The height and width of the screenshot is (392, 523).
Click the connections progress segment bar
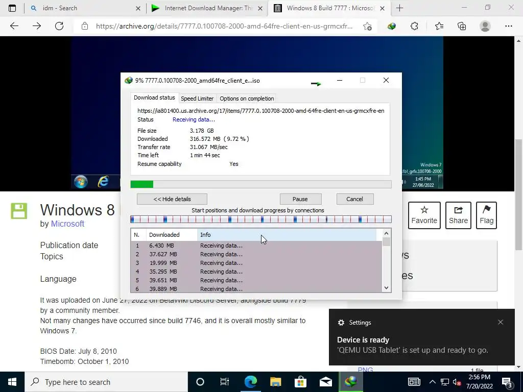point(261,219)
